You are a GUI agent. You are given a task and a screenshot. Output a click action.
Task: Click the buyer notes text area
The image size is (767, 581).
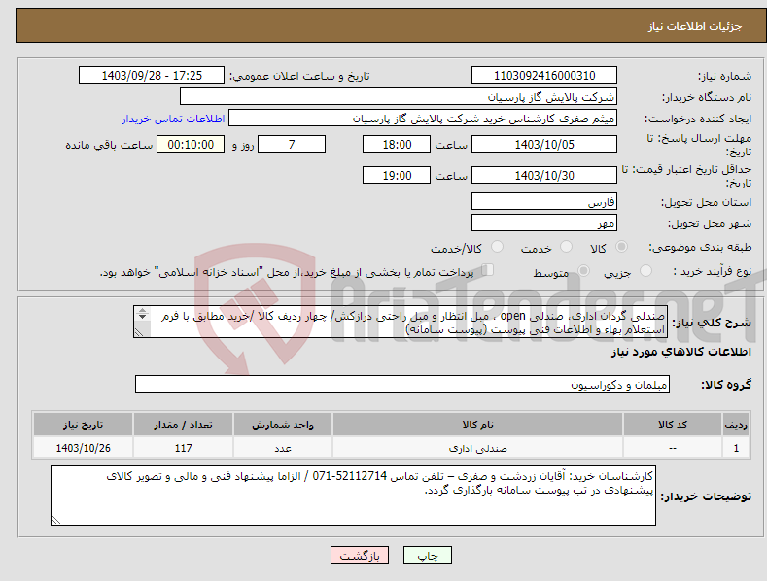coord(353,496)
